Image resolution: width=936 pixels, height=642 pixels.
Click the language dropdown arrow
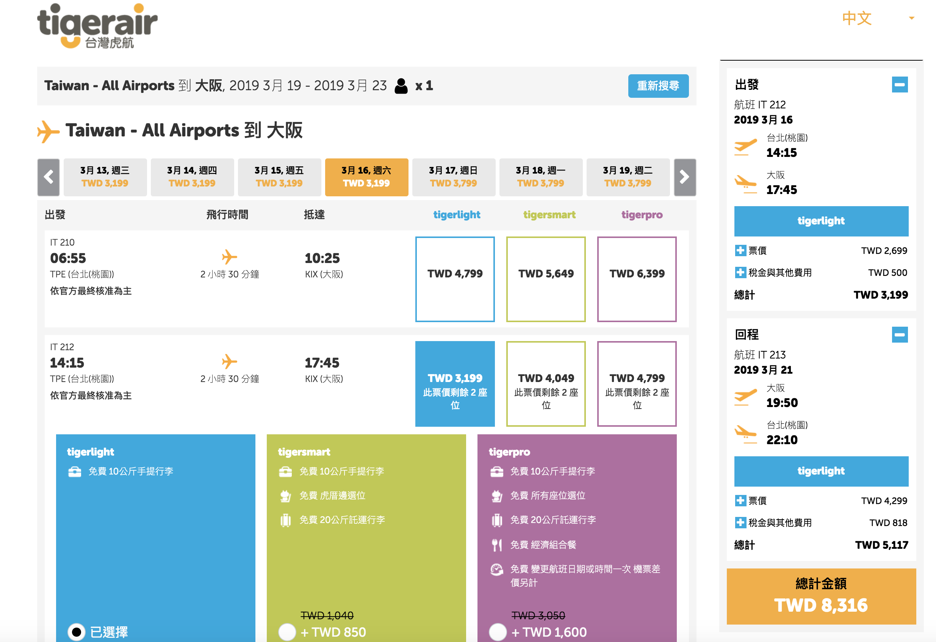[x=911, y=18]
